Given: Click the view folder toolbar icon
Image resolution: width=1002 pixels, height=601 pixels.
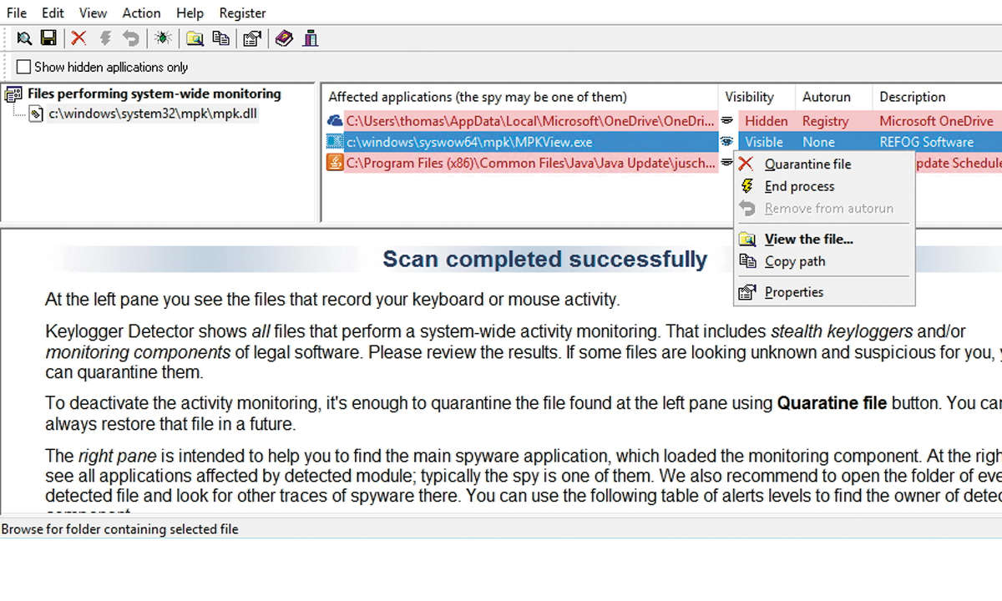Looking at the screenshot, I should (x=195, y=38).
